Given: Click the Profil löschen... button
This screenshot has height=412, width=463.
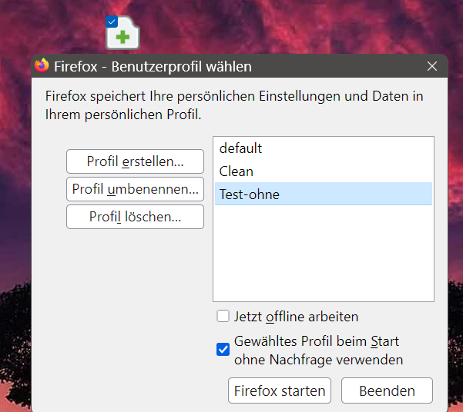Looking at the screenshot, I should click(136, 217).
